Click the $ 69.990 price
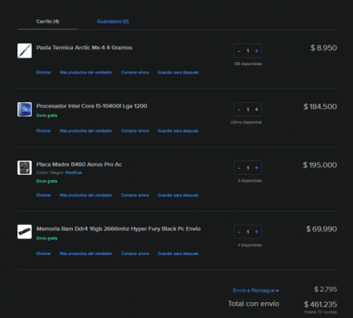Viewport: 353px width, 318px height. point(322,229)
